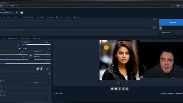Viewport: 183px width, 103px height.
Task: Open the blue browser extension icon
Action: coord(178,6)
